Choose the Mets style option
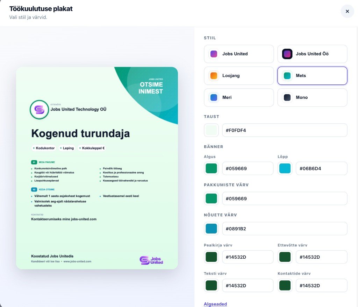Image resolution: width=358 pixels, height=307 pixels. coord(312,76)
